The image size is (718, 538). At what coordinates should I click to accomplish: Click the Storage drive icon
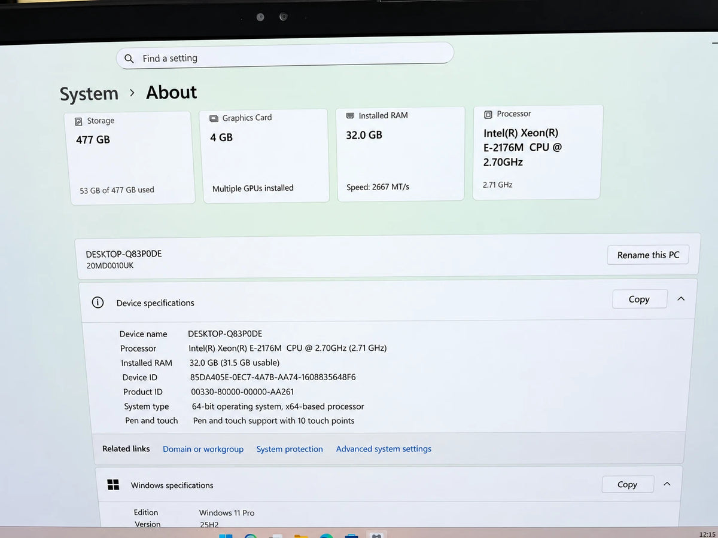point(78,121)
